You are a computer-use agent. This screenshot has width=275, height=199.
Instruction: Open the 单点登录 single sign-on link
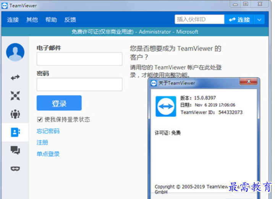click(x=48, y=154)
